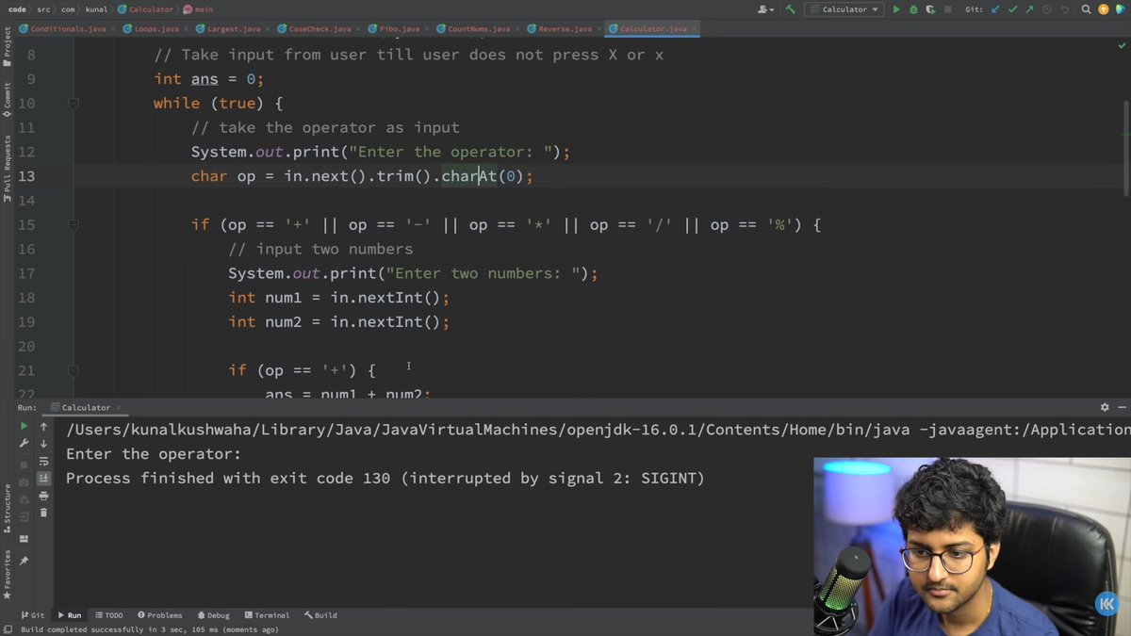The image size is (1131, 636).
Task: Open the Problems tool window
Action: click(158, 615)
